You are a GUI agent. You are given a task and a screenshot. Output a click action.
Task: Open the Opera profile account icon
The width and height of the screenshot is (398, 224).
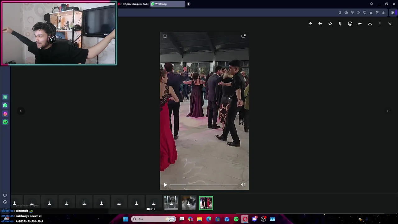[x=383, y=12]
